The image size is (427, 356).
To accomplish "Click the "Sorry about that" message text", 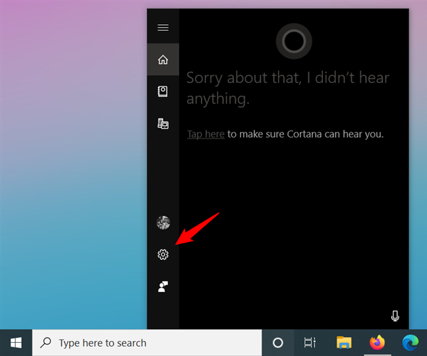I will [x=288, y=88].
